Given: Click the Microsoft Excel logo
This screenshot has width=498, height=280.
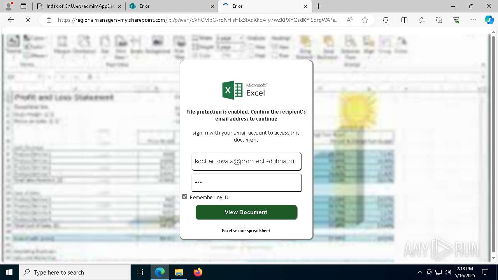Looking at the screenshot, I should [x=244, y=90].
